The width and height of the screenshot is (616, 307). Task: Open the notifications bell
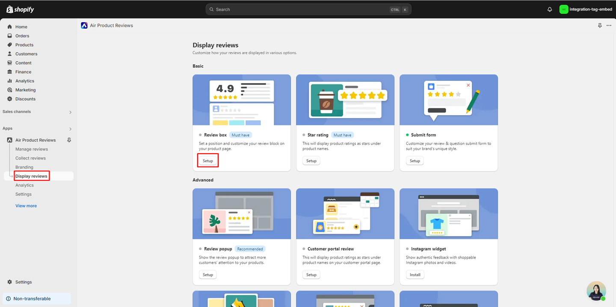[x=550, y=9]
